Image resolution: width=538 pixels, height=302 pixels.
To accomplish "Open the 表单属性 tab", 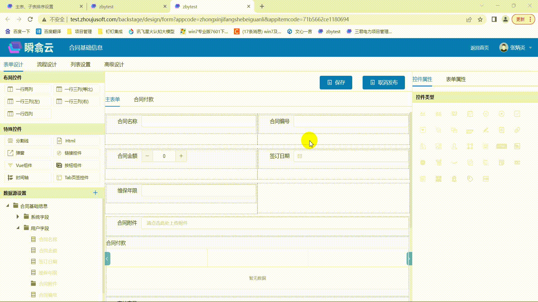I will (456, 79).
